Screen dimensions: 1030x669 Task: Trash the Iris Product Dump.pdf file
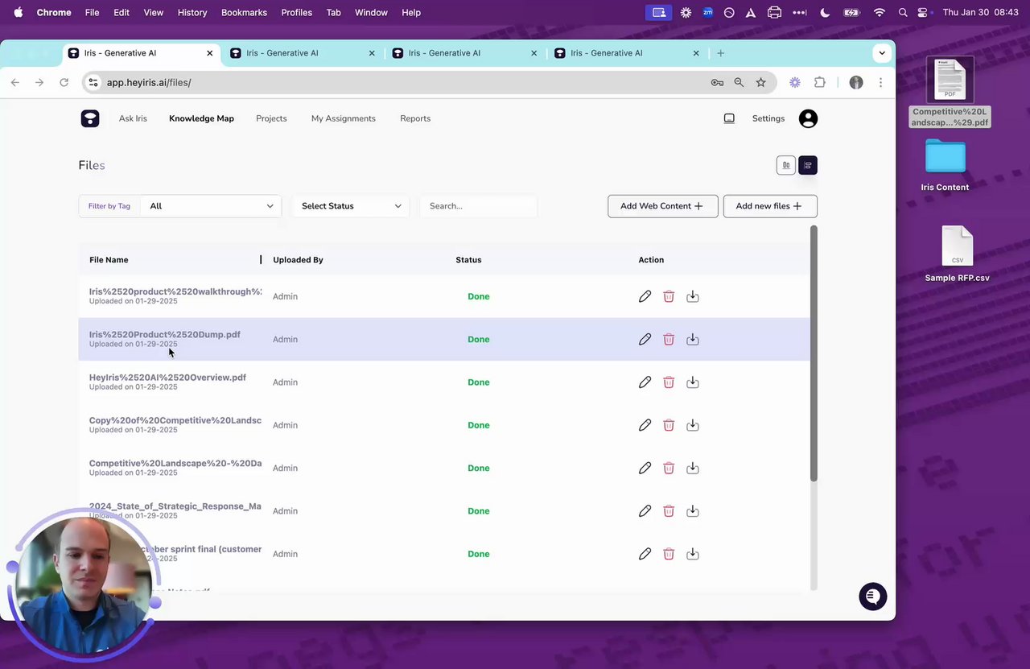coord(669,339)
